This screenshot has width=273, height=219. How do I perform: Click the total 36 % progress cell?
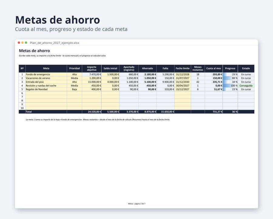230,112
